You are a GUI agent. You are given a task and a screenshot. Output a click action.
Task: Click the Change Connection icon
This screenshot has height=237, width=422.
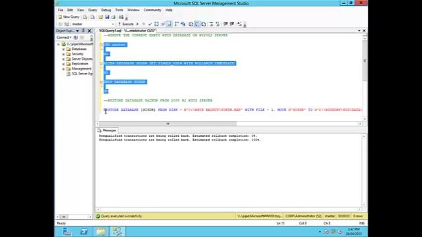pos(67,24)
